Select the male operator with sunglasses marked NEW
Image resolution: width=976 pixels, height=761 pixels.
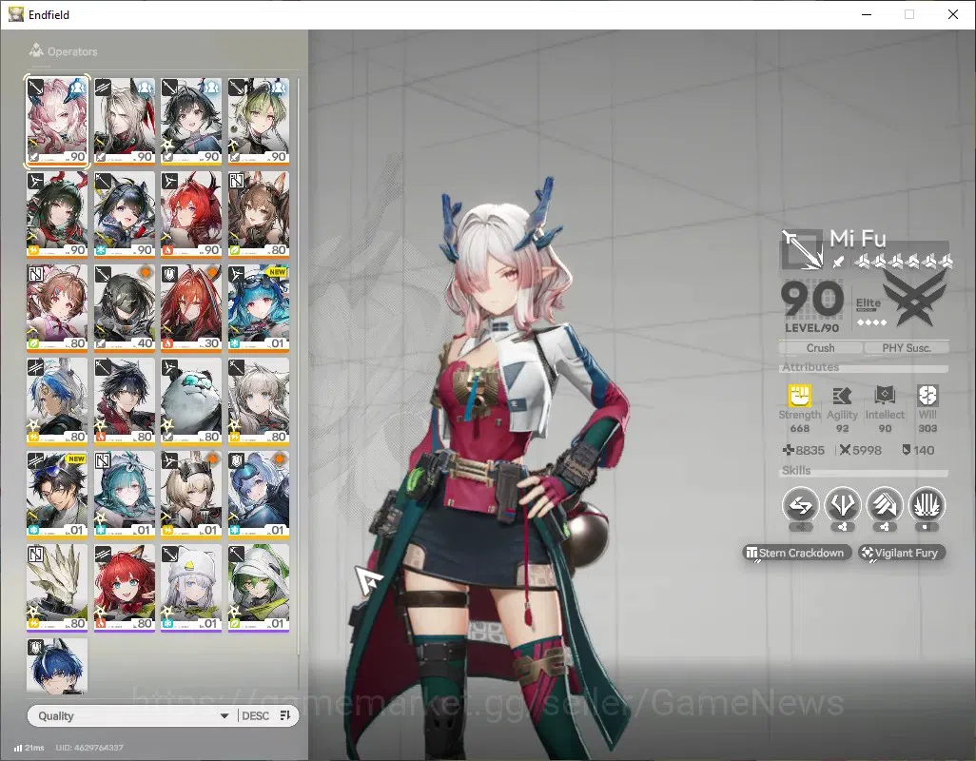57,494
